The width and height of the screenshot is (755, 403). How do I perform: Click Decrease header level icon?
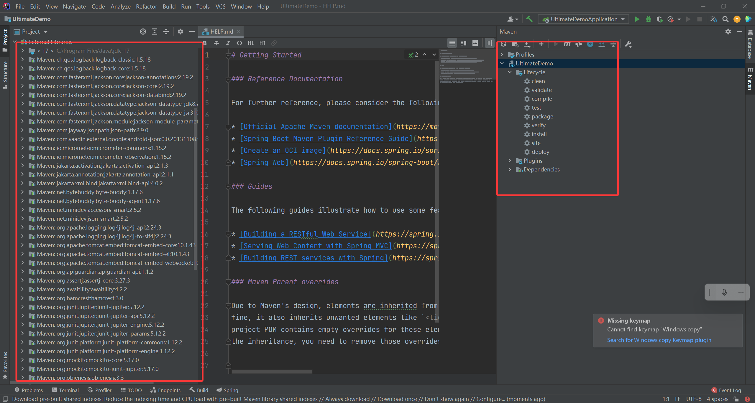click(251, 43)
